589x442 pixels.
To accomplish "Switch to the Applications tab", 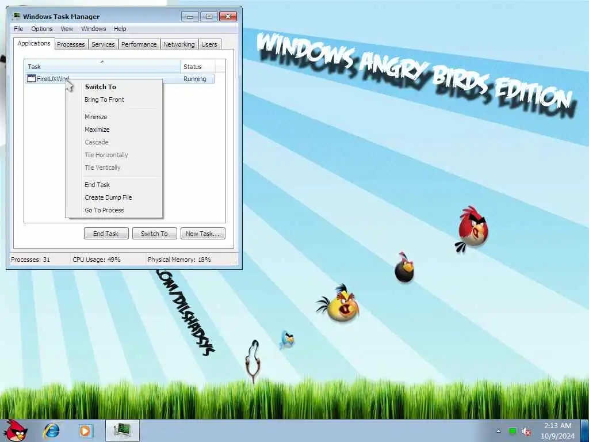I will pyautogui.click(x=34, y=43).
